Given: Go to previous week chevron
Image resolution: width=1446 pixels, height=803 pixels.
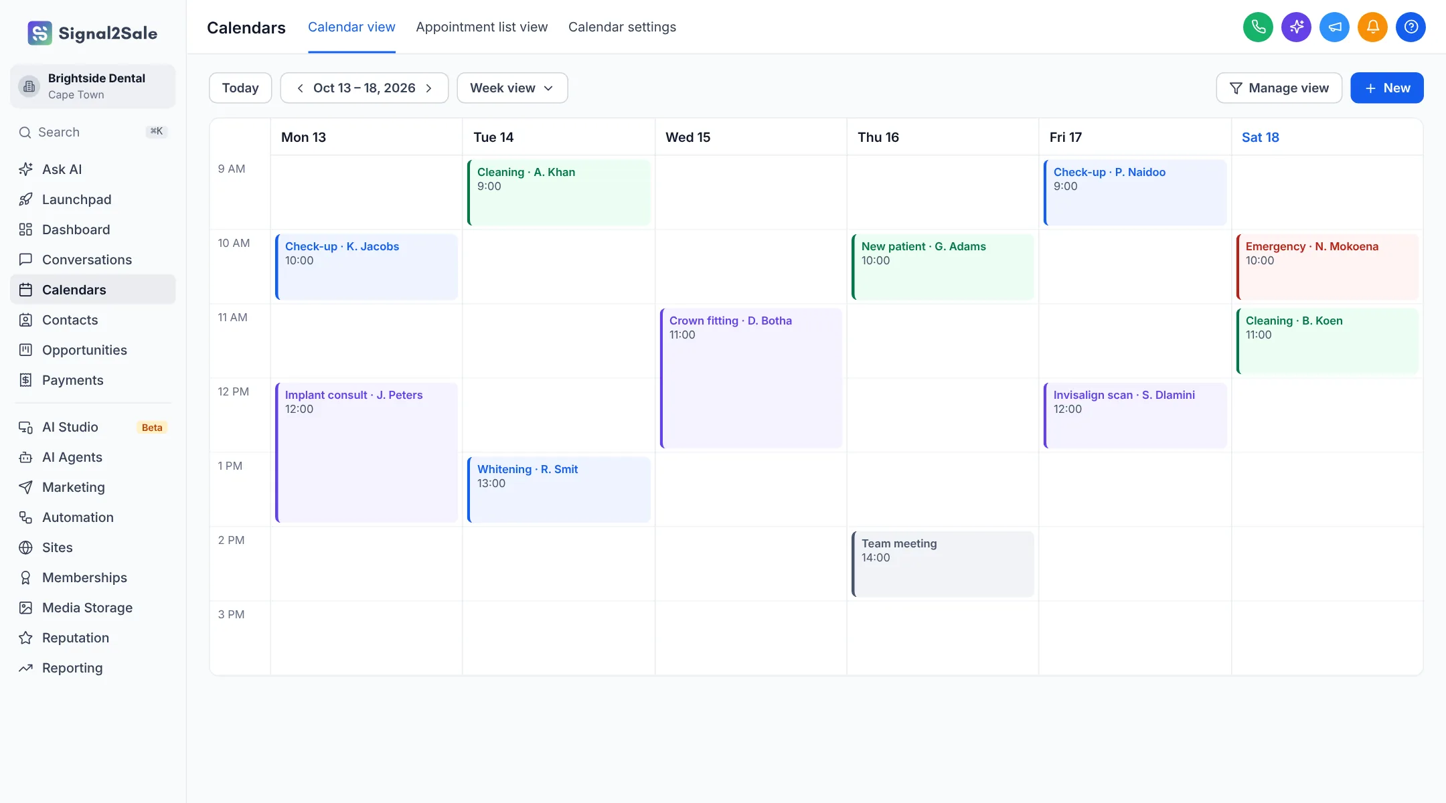Looking at the screenshot, I should click(300, 88).
